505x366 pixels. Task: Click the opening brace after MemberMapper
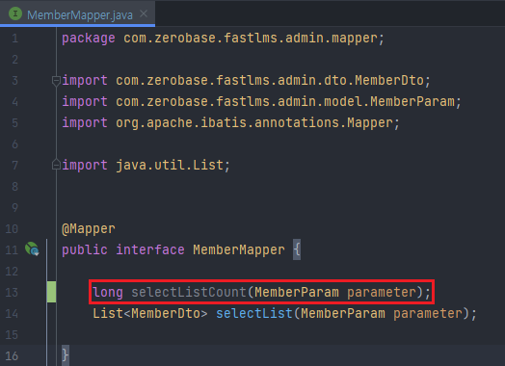(297, 249)
